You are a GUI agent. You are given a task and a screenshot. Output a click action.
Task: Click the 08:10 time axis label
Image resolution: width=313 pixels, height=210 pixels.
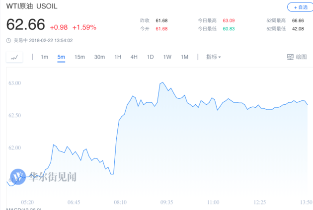click(x=120, y=203)
